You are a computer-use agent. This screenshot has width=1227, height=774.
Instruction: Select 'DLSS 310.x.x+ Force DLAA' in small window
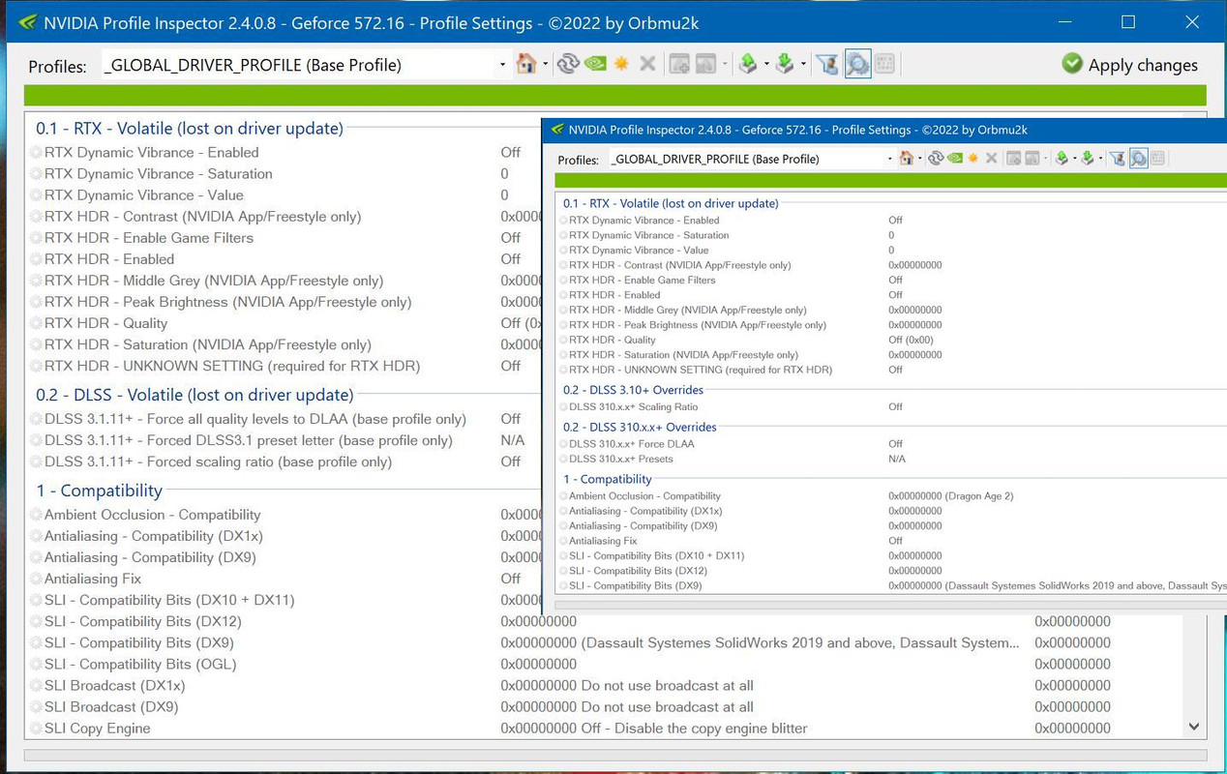pyautogui.click(x=632, y=443)
